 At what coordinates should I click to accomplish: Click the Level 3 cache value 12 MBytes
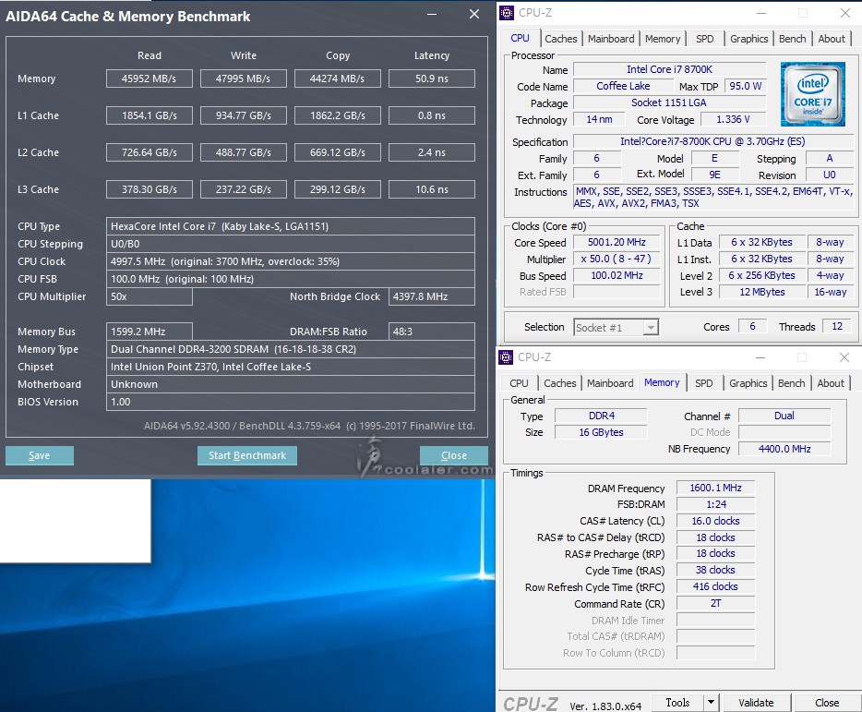(762, 292)
